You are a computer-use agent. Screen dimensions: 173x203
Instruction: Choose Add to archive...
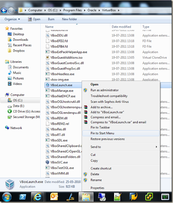coord(101,107)
